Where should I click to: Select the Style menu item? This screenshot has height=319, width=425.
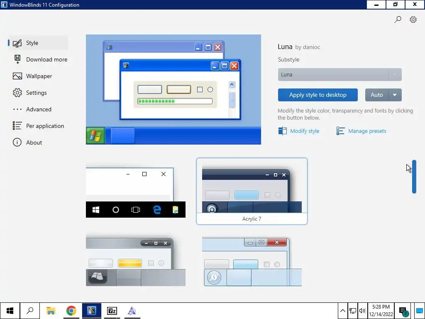(38, 43)
